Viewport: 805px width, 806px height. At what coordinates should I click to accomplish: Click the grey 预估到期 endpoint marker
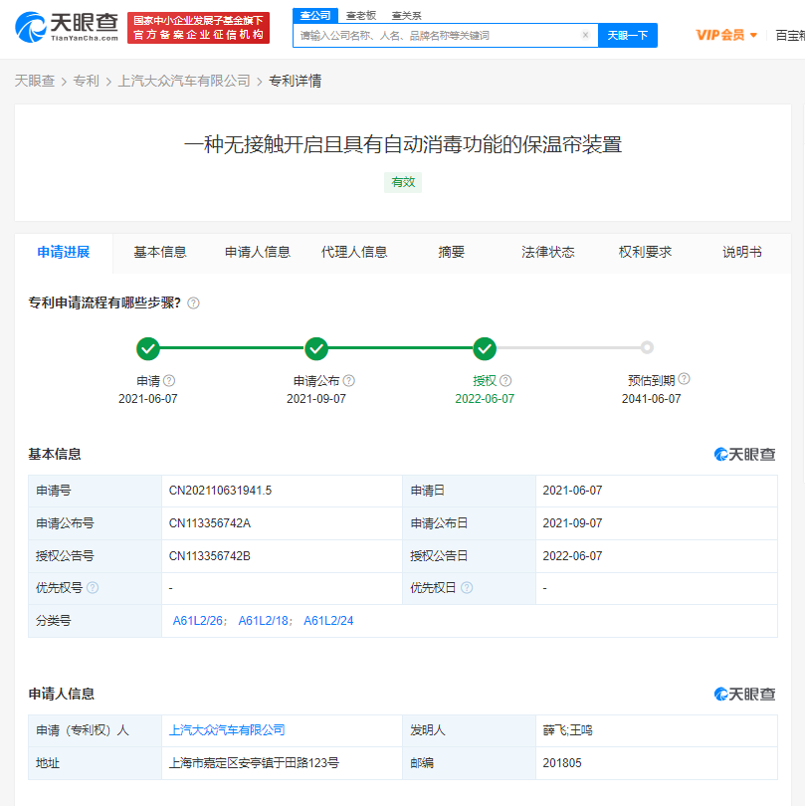tap(647, 348)
